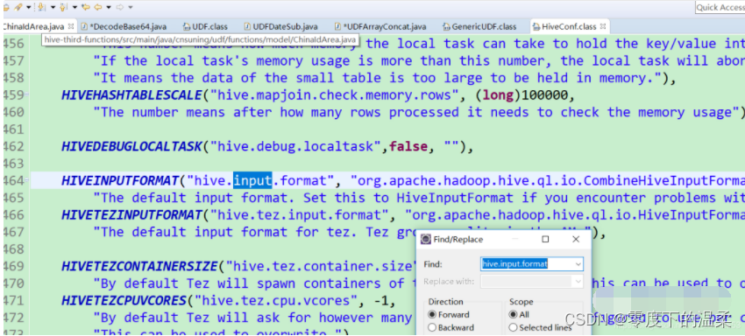This screenshot has height=336, width=745.
Task: Select the All scope radio button
Action: pos(513,315)
